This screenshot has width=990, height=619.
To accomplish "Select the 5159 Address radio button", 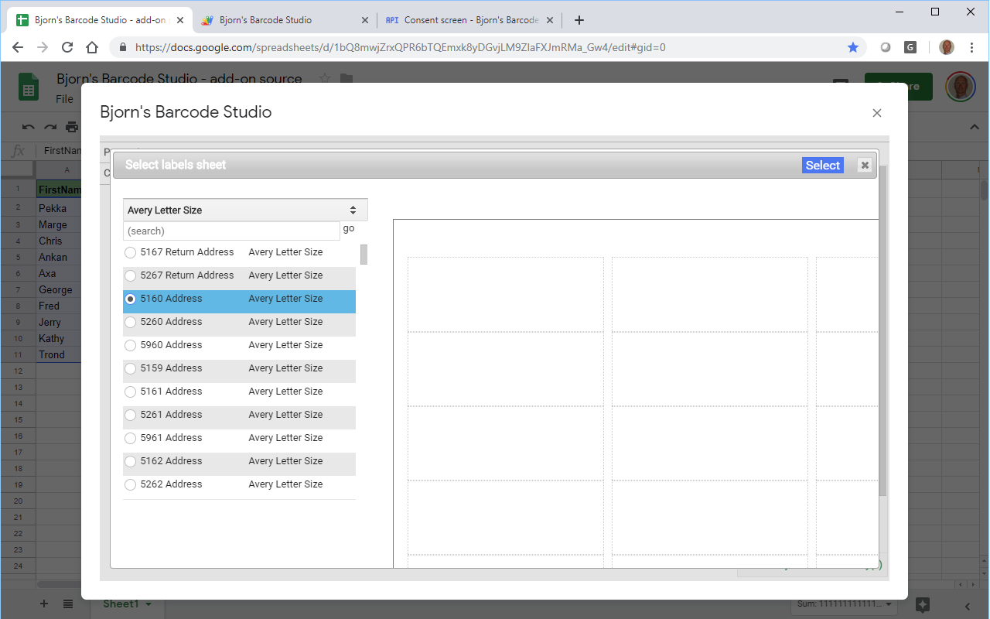I will pos(131,368).
